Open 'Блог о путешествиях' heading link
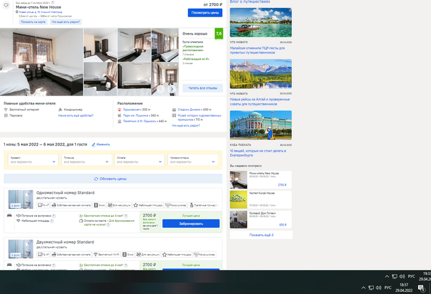This screenshot has height=294, width=431. pos(250,2)
